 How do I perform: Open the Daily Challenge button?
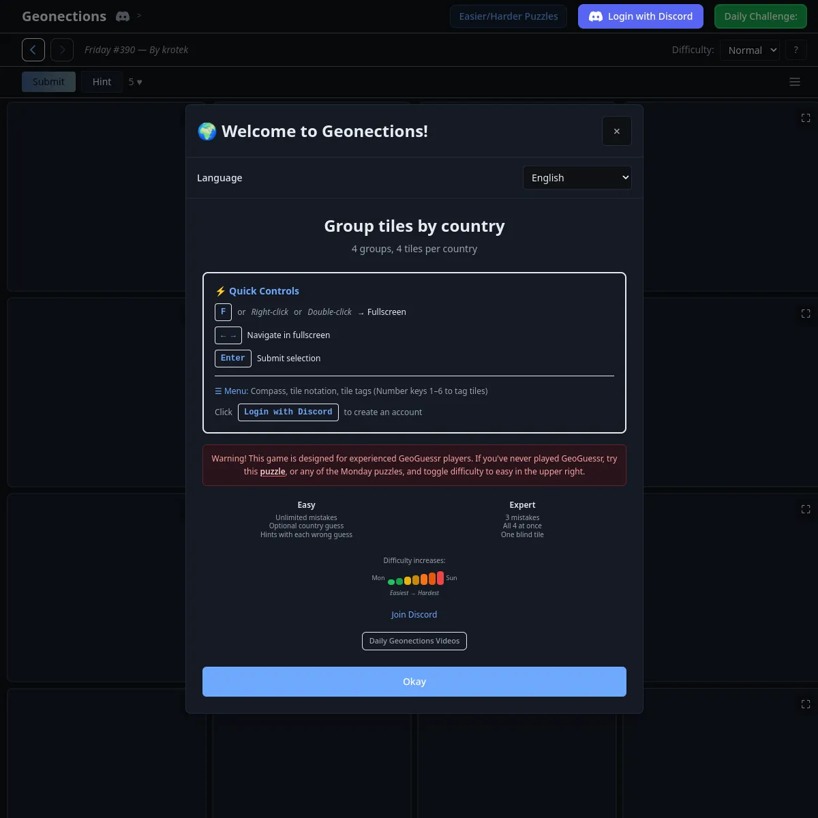point(761,16)
